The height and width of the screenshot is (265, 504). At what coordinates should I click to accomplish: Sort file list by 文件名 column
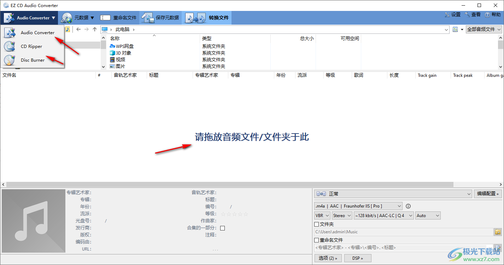coord(48,75)
